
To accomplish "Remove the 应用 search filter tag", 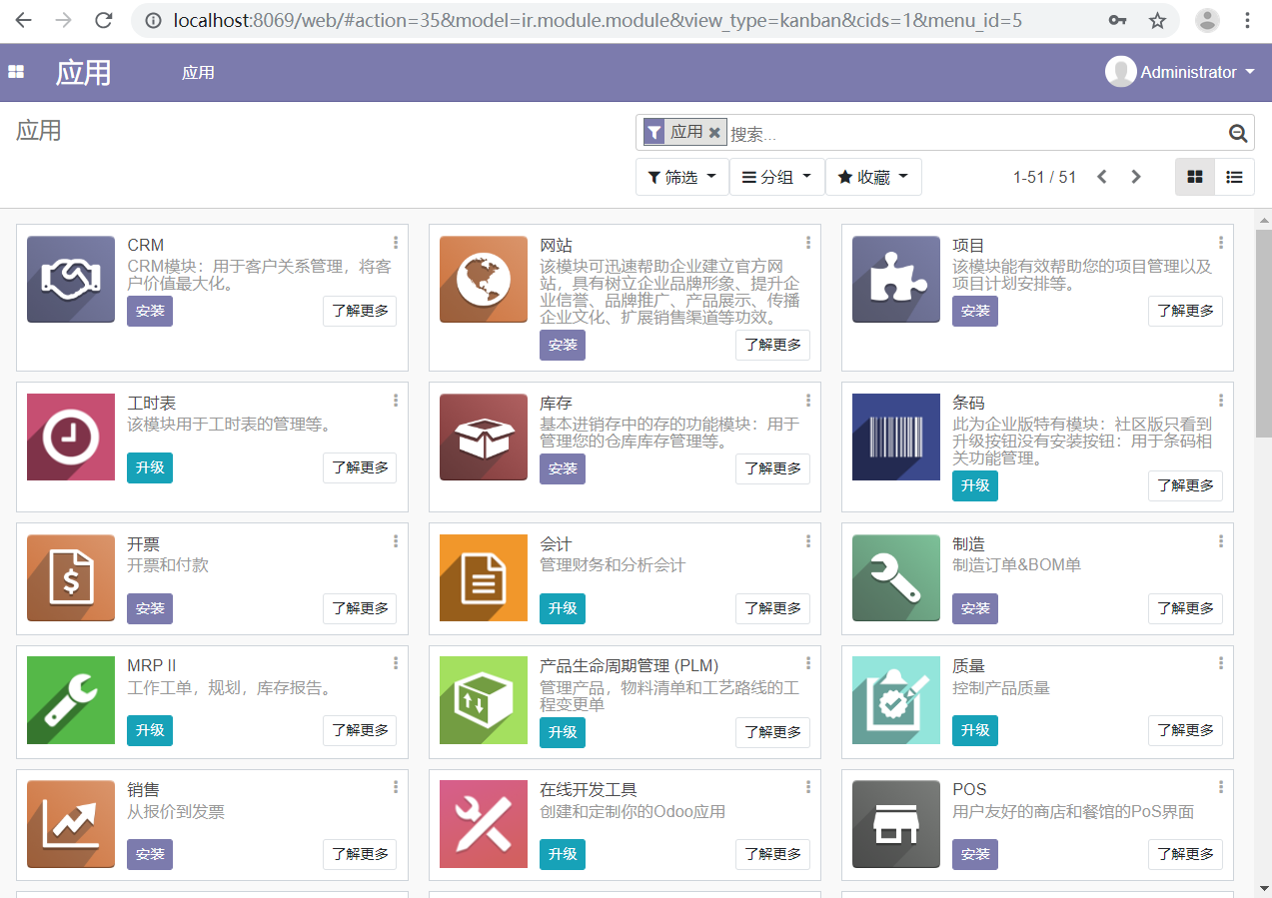I will pyautogui.click(x=714, y=131).
